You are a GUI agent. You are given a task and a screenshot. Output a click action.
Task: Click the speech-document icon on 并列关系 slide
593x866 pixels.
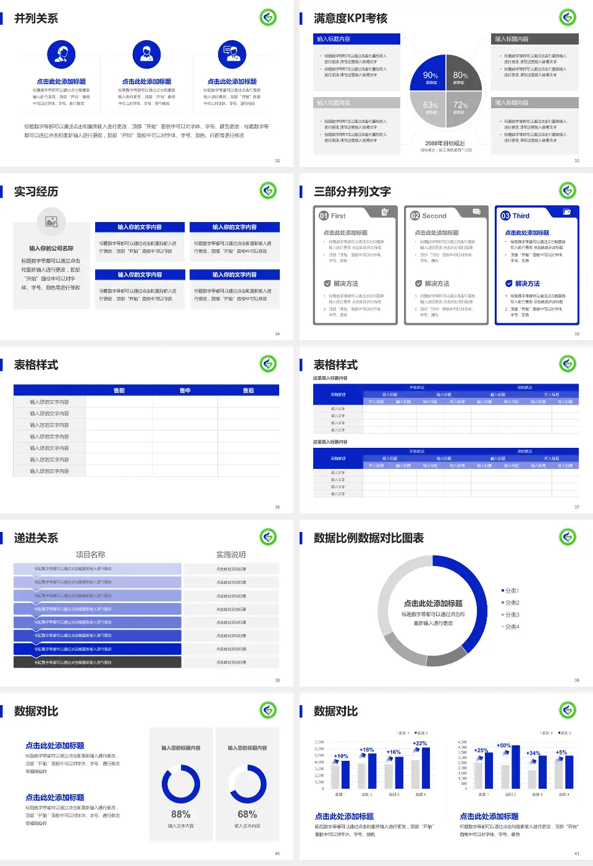[231, 54]
